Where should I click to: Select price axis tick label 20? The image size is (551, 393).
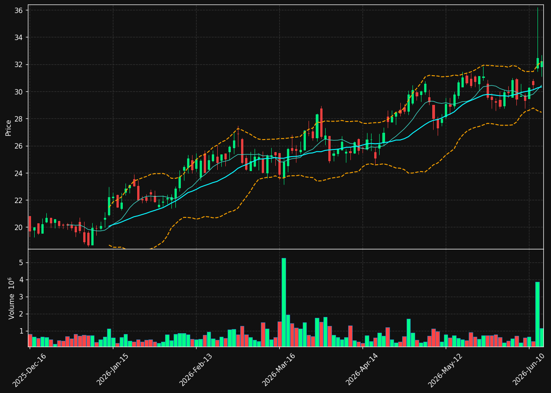pos(19,227)
